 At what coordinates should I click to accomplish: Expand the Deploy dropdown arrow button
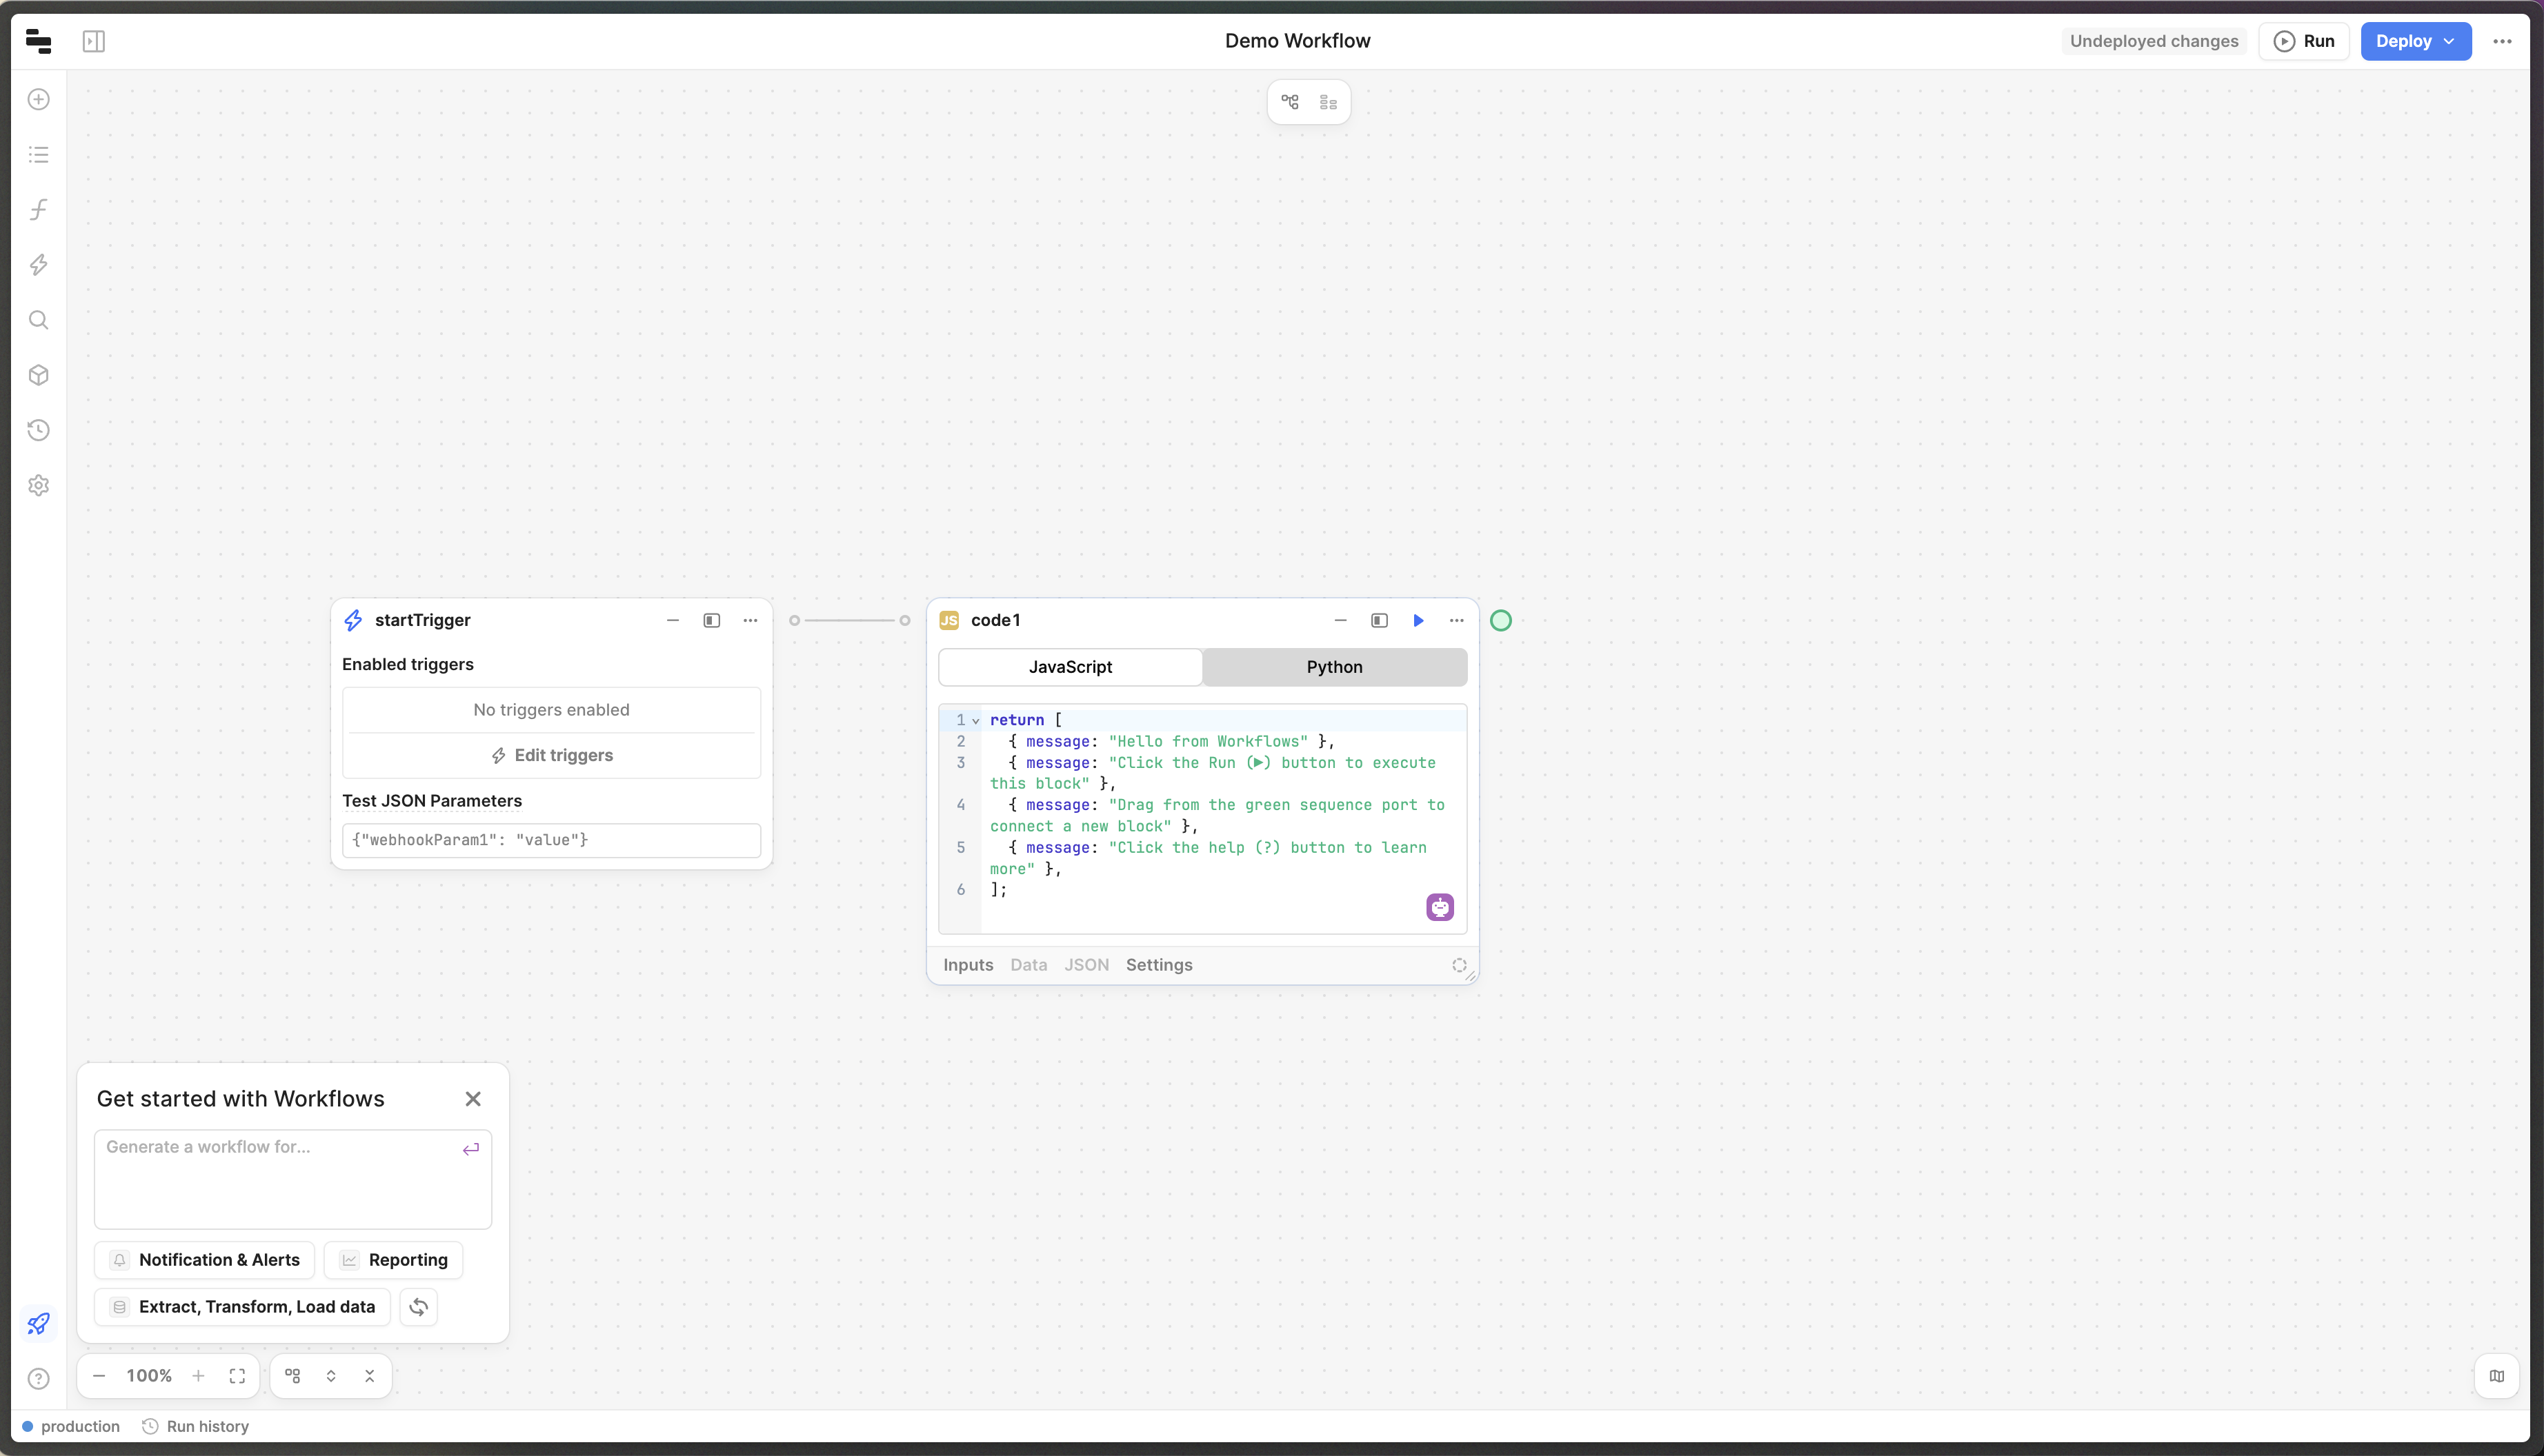(x=2452, y=40)
